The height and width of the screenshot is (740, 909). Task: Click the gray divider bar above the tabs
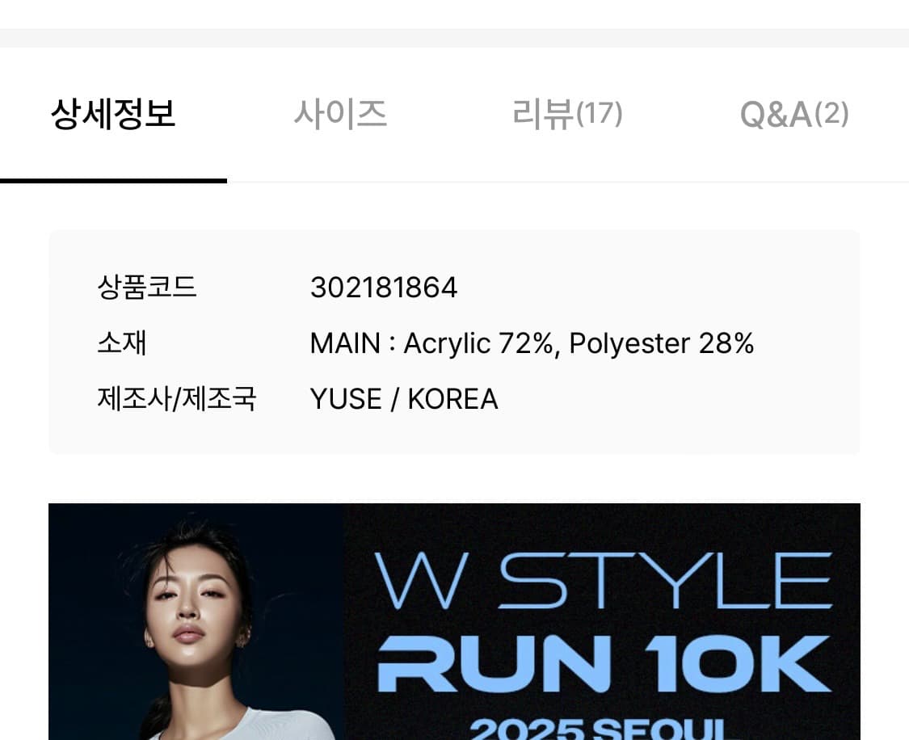(x=454, y=38)
